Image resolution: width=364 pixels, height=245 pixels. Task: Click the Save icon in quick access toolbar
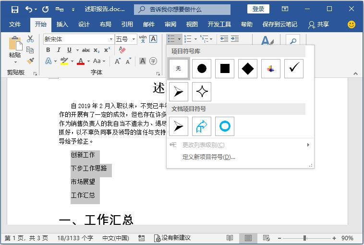pyautogui.click(x=15, y=10)
